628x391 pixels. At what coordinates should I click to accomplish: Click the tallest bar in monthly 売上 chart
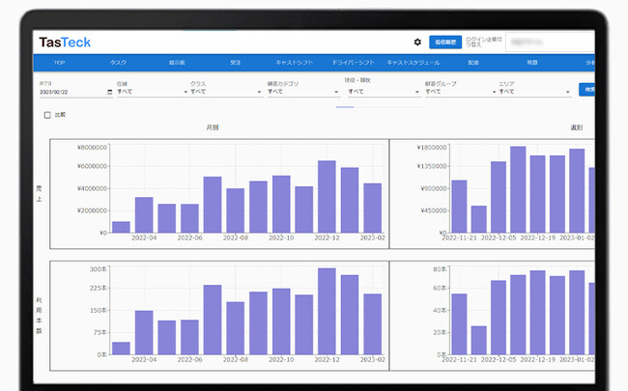click(x=327, y=197)
